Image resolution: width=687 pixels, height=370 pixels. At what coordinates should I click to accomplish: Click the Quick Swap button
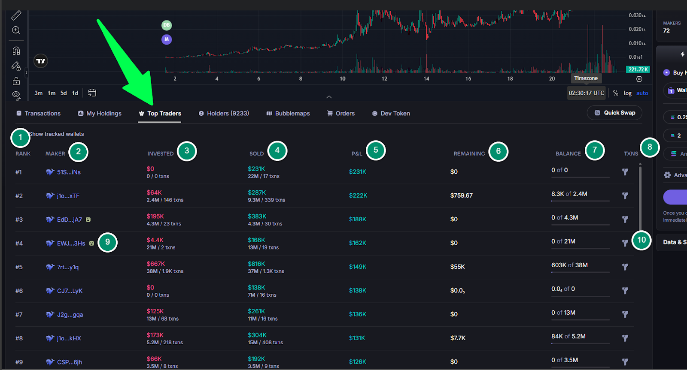tap(614, 113)
